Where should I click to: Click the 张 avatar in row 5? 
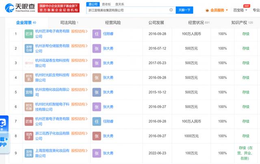pyautogui.click(x=96, y=92)
